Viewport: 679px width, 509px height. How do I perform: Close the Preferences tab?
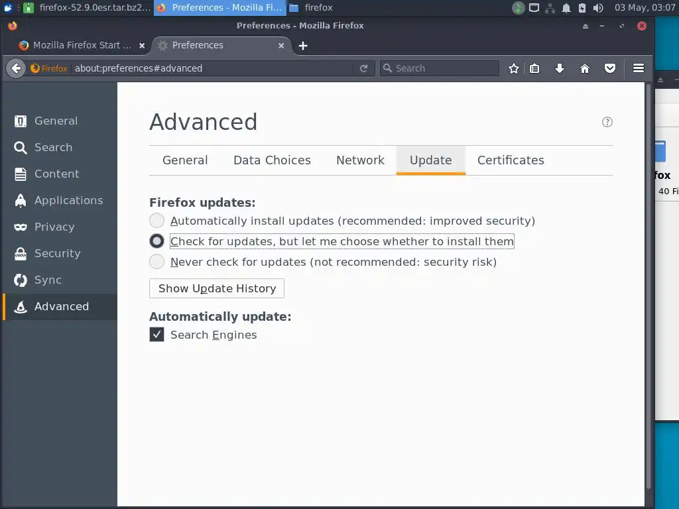click(x=281, y=46)
